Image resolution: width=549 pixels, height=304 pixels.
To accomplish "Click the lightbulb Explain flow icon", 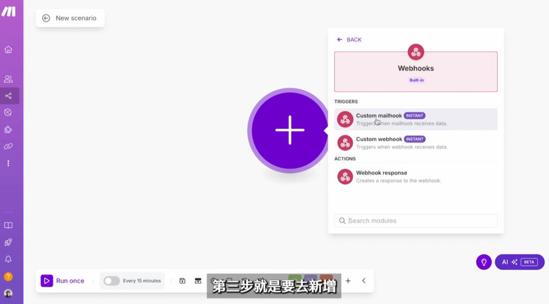I will coord(484,262).
